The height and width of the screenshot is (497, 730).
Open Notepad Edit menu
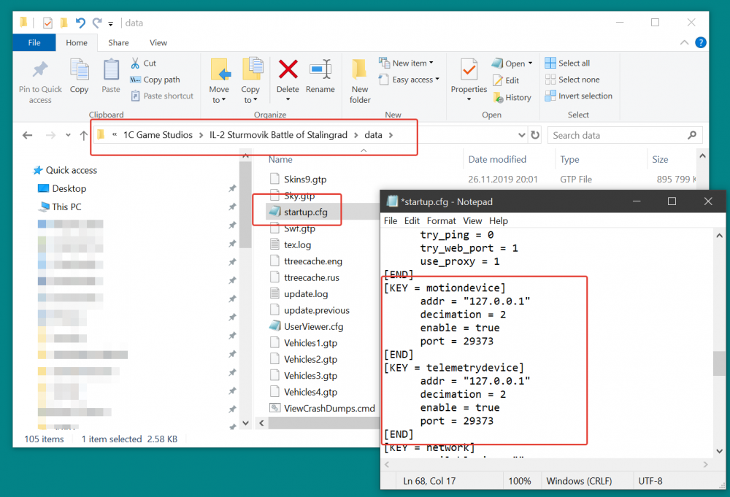pyautogui.click(x=412, y=221)
